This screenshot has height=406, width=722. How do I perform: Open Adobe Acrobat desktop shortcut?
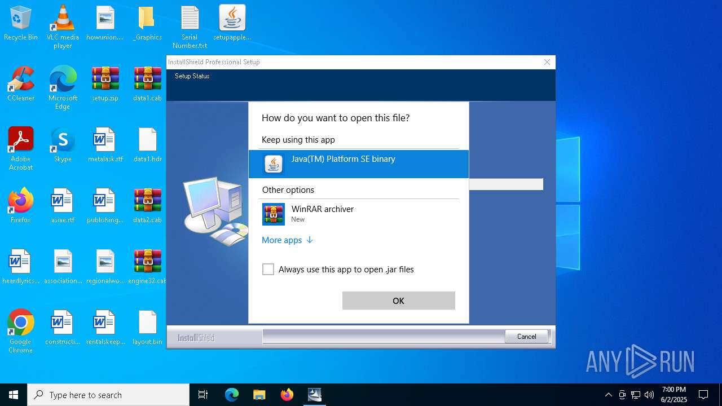coord(21,148)
